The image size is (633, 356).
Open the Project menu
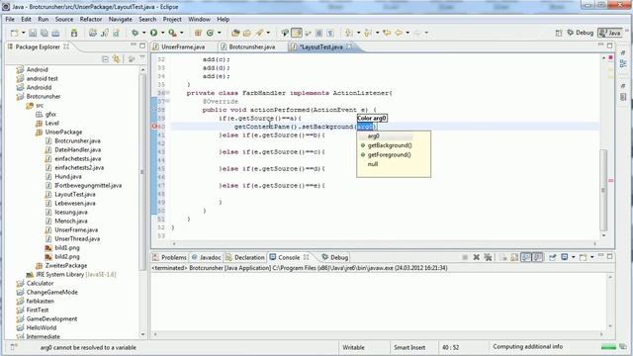172,19
